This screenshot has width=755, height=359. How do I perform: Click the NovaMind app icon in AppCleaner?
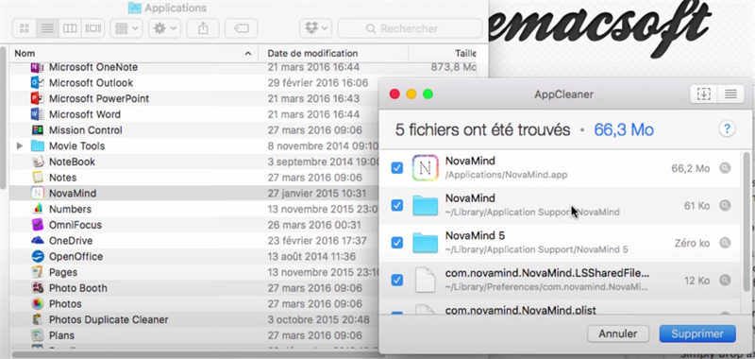coord(426,168)
